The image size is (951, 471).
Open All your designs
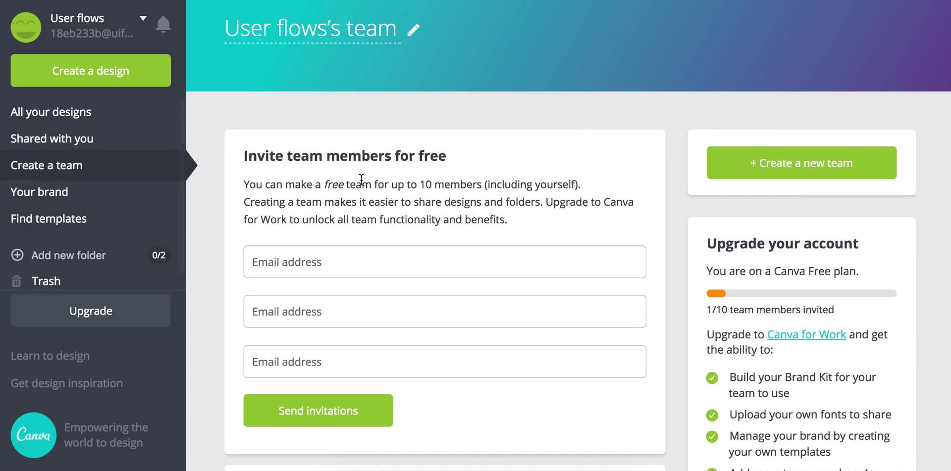(x=51, y=112)
